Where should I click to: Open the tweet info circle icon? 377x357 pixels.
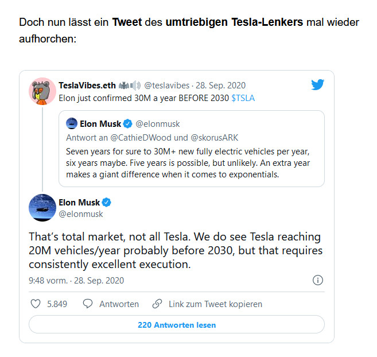317,281
